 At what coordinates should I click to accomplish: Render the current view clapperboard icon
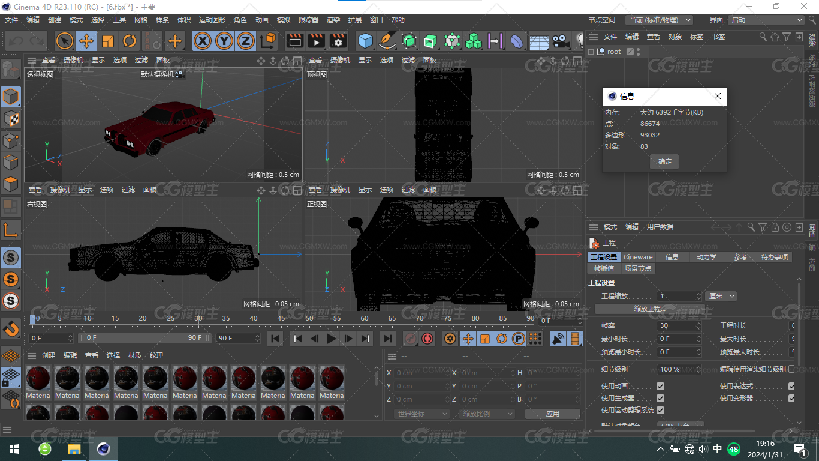tap(294, 41)
